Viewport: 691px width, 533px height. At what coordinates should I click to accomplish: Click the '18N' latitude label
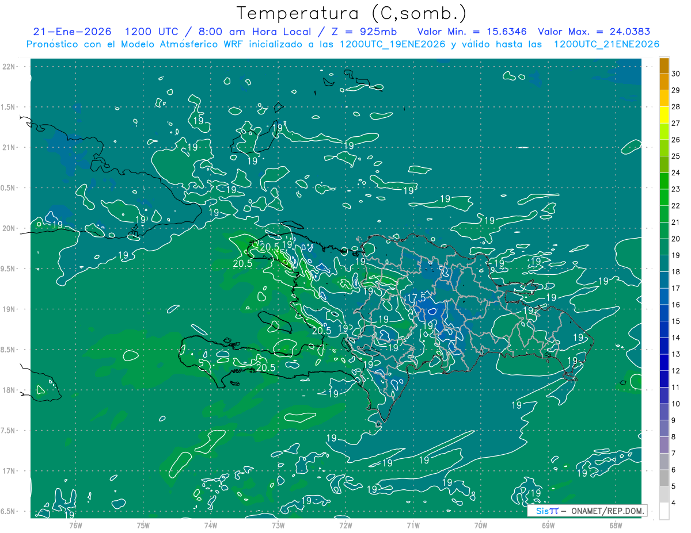(x=8, y=390)
